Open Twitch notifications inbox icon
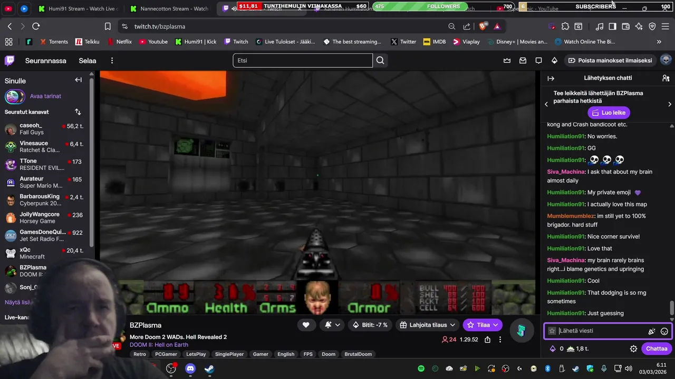The height and width of the screenshot is (379, 675). (523, 61)
